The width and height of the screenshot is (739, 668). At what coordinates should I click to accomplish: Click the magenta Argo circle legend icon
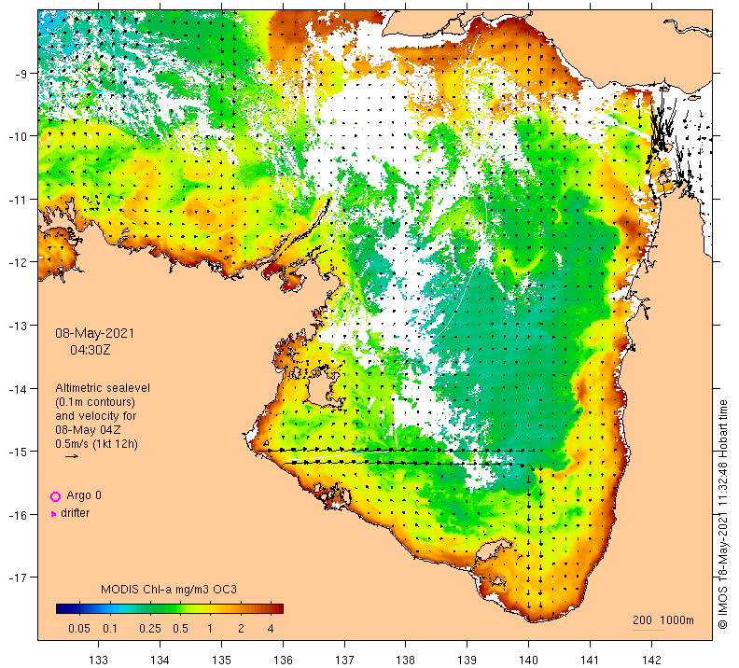coord(56,496)
